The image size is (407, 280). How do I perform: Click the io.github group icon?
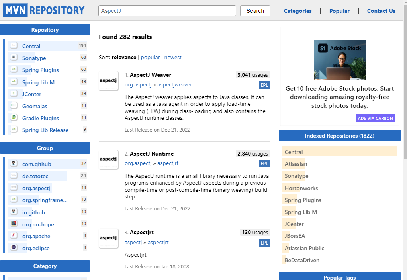[14, 212]
